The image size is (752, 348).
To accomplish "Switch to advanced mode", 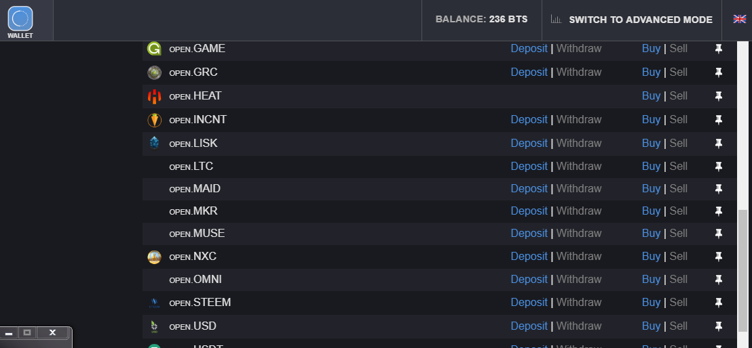I will point(640,20).
